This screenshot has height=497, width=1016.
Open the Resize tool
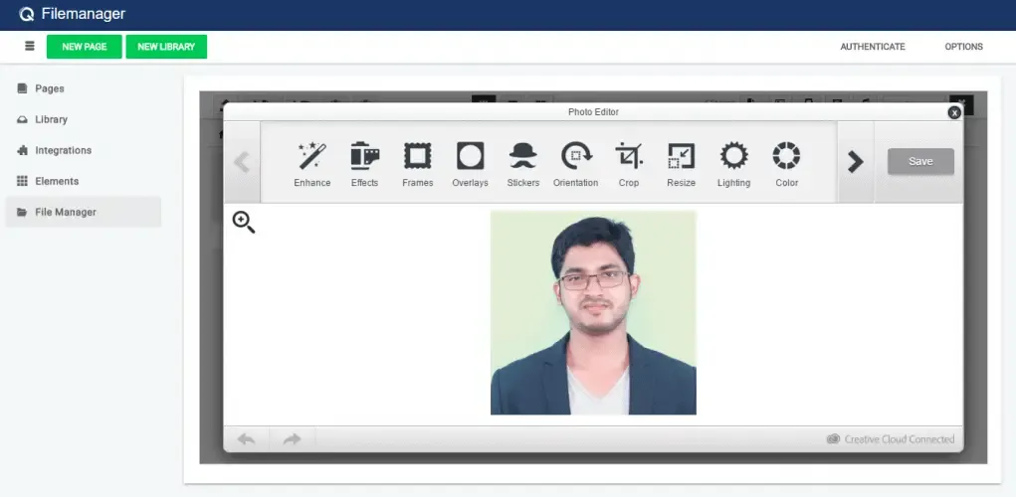(x=681, y=164)
